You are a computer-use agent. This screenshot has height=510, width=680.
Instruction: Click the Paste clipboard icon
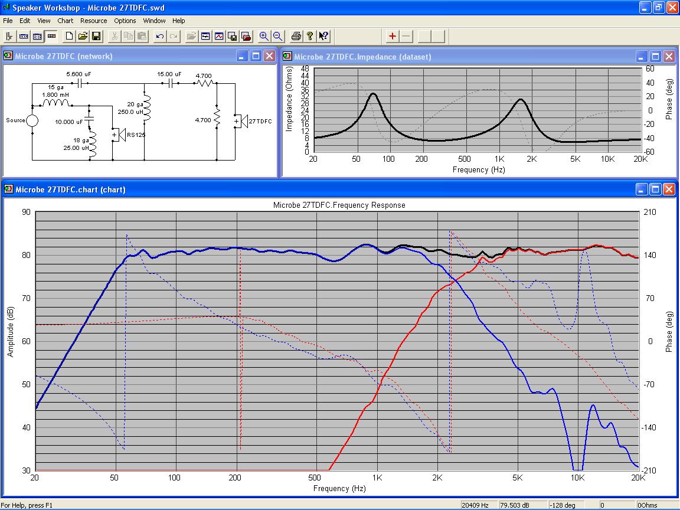(x=142, y=37)
